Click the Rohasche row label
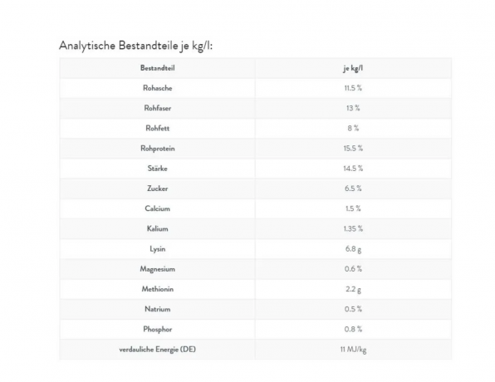 click(x=158, y=88)
